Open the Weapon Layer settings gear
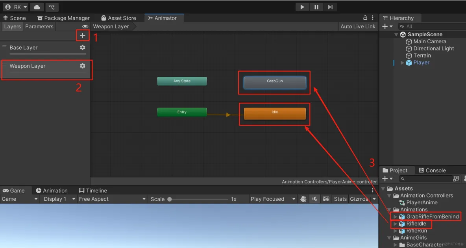The width and height of the screenshot is (466, 248). tap(82, 66)
